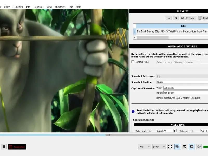Stop playback with the square stop button
The width and height of the screenshot is (208, 156).
4,147
